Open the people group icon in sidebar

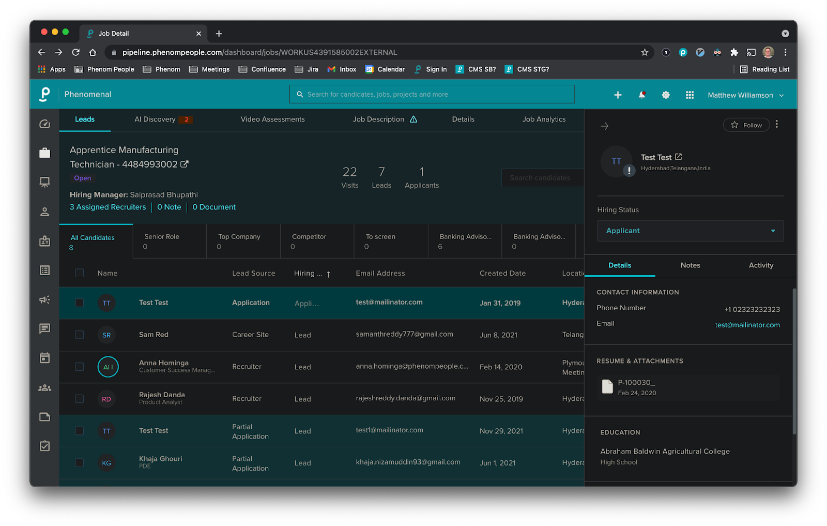(45, 387)
